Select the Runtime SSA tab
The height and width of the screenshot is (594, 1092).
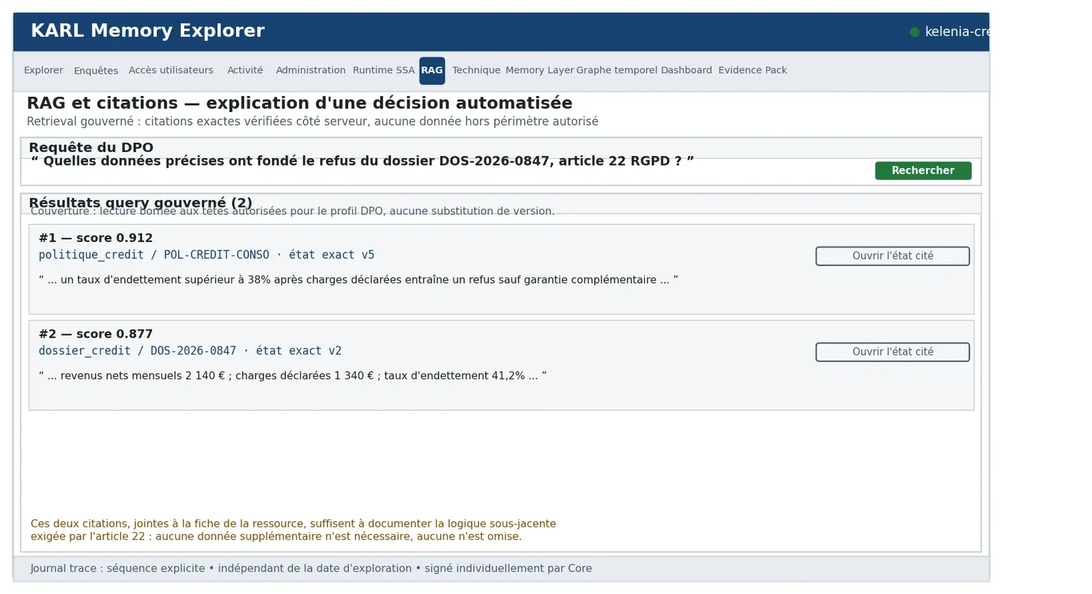384,70
